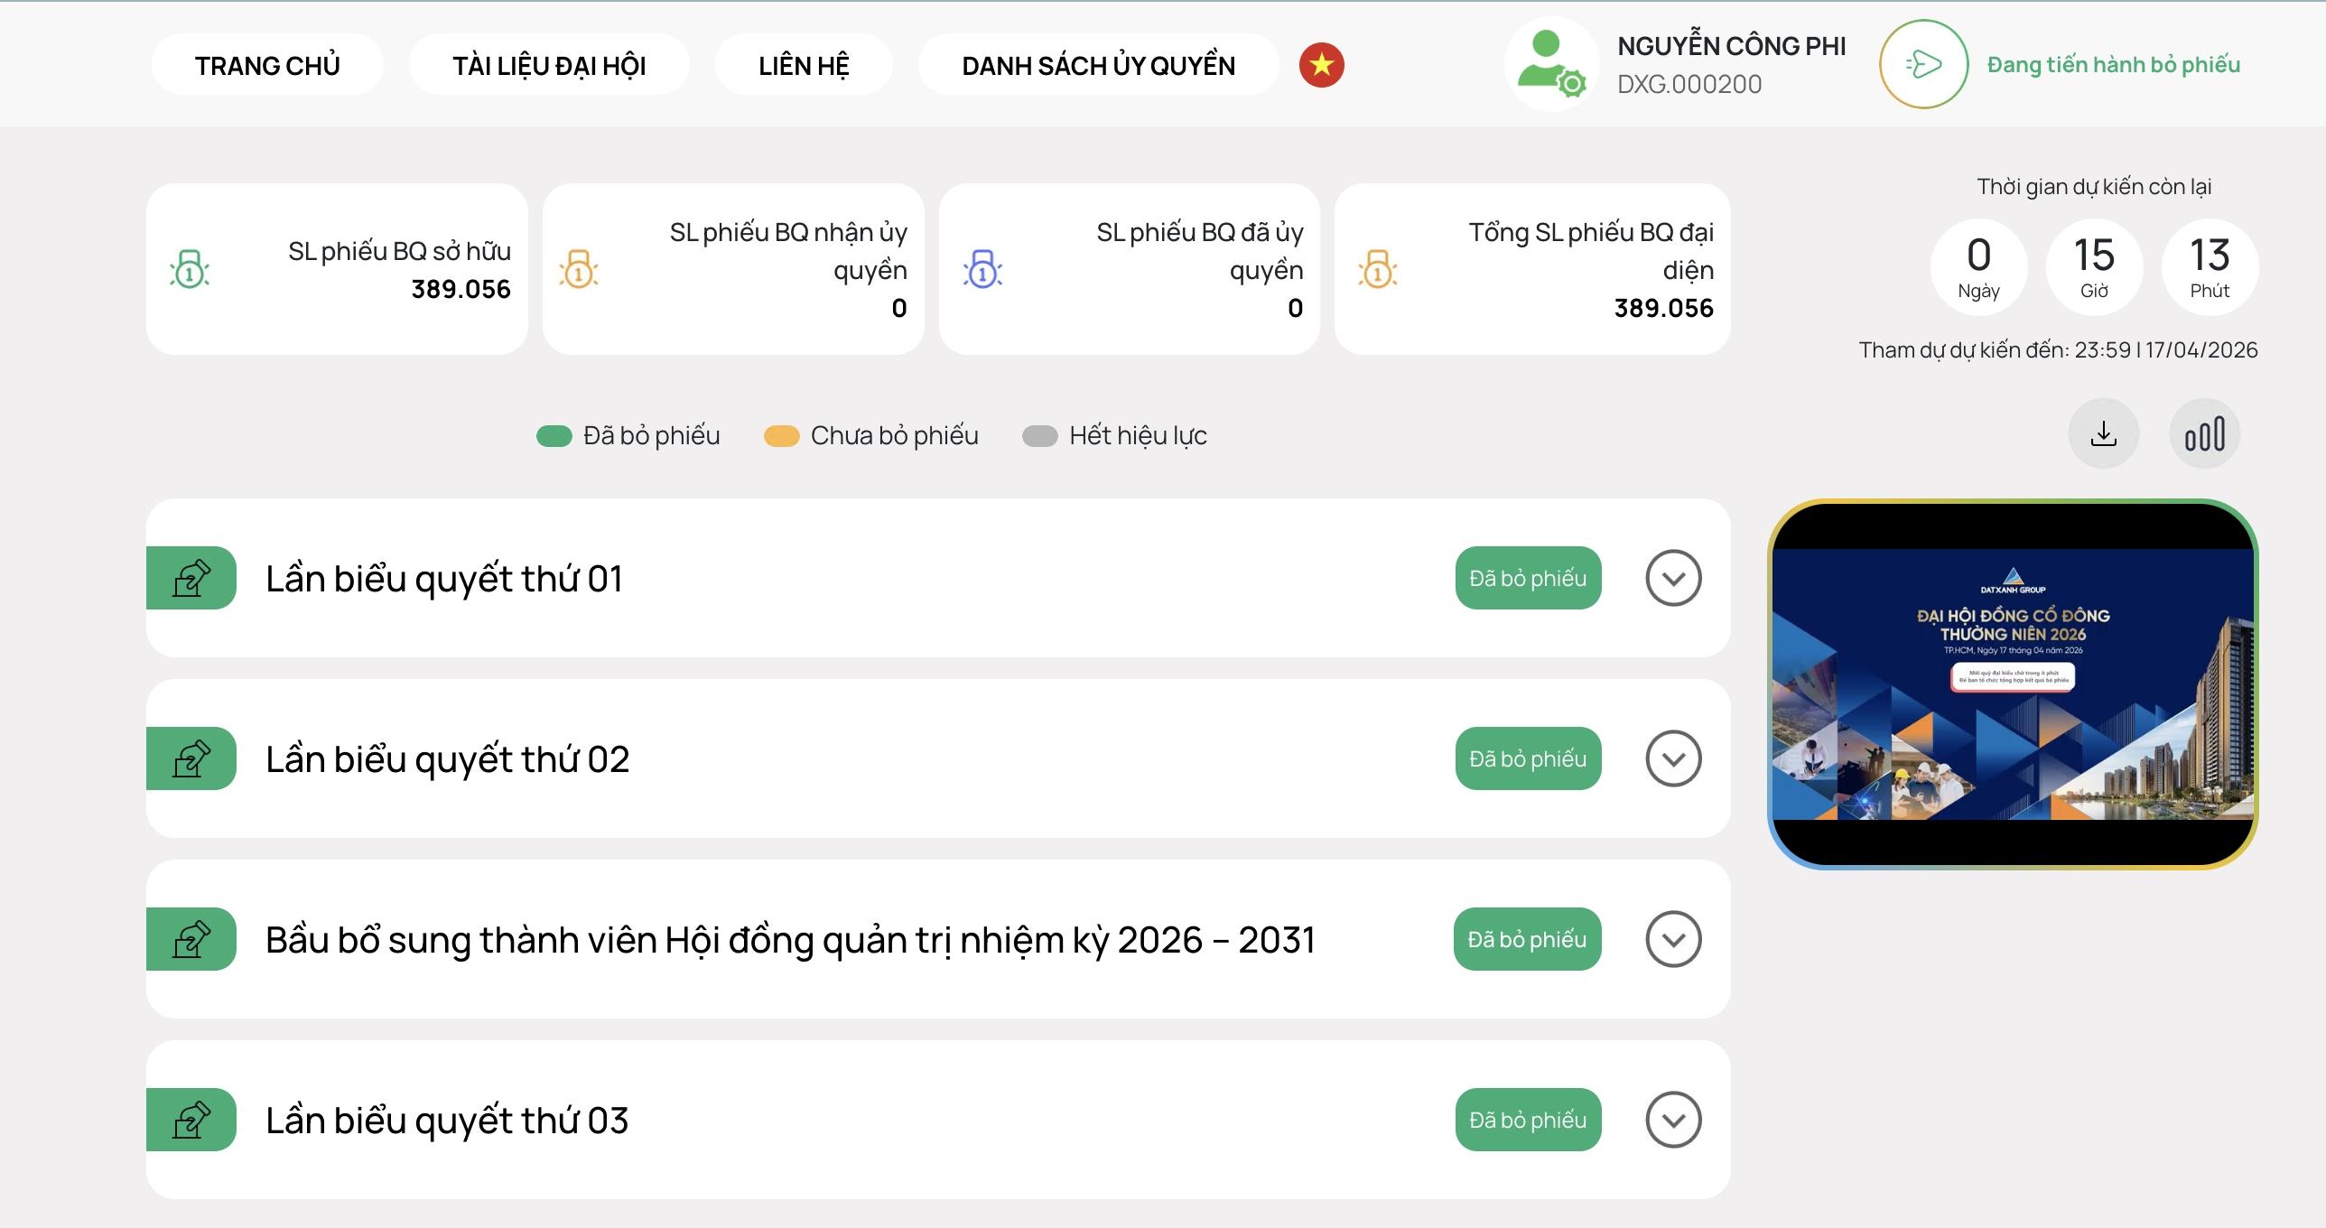The height and width of the screenshot is (1228, 2326).
Task: Open the shareholder meeting livestream thumbnail
Action: pos(2013,684)
